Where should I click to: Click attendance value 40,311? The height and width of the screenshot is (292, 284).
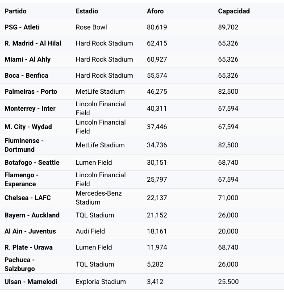click(157, 108)
